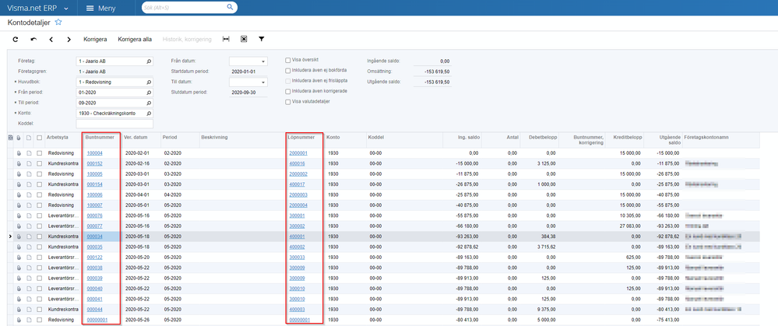Click the refresh icon in the toolbar
This screenshot has height=326, width=778.
(x=15, y=39)
